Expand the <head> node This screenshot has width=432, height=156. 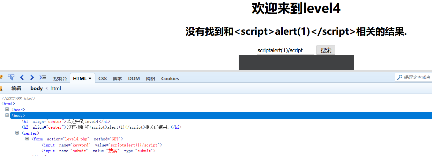click(x=7, y=109)
